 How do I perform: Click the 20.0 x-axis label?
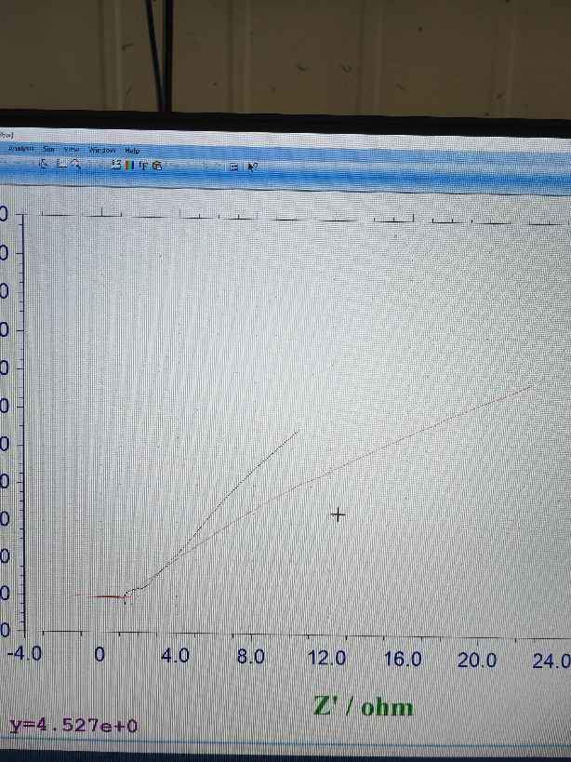pos(477,660)
